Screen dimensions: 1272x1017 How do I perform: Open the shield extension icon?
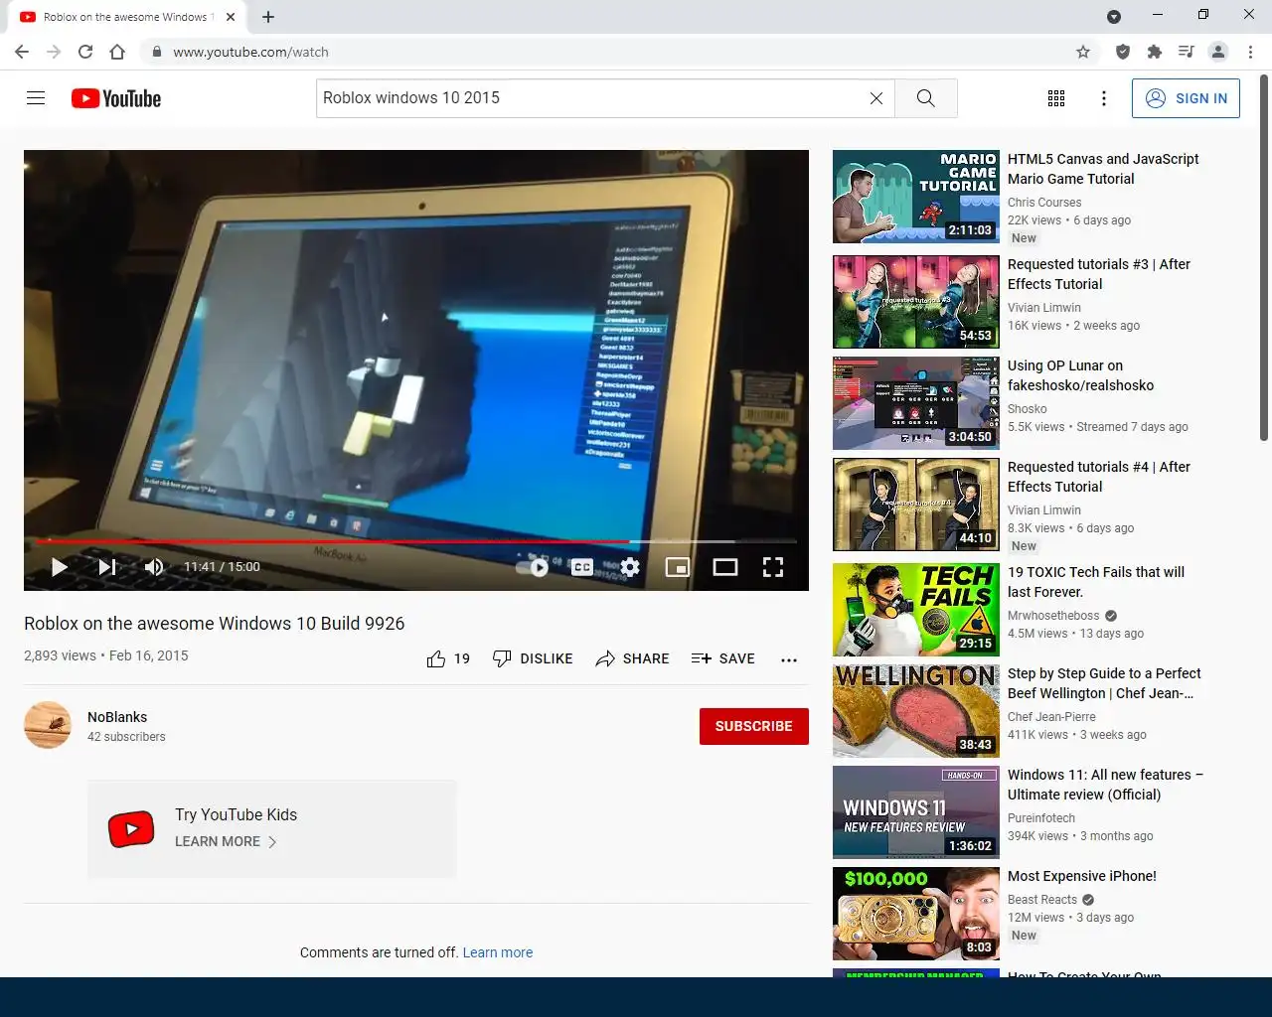click(x=1123, y=52)
